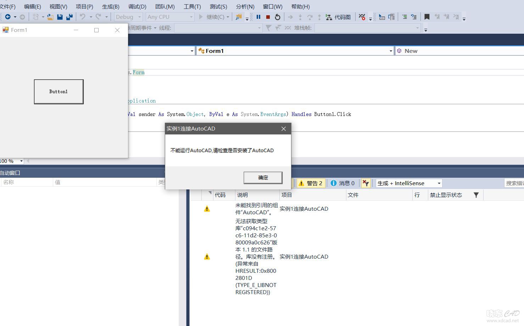Click the 搜索错误 search input field
This screenshot has height=326, width=524.
point(514,183)
